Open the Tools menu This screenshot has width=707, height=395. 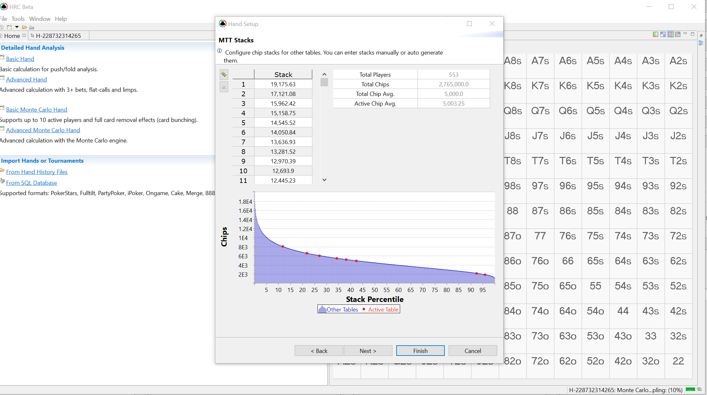(18, 19)
